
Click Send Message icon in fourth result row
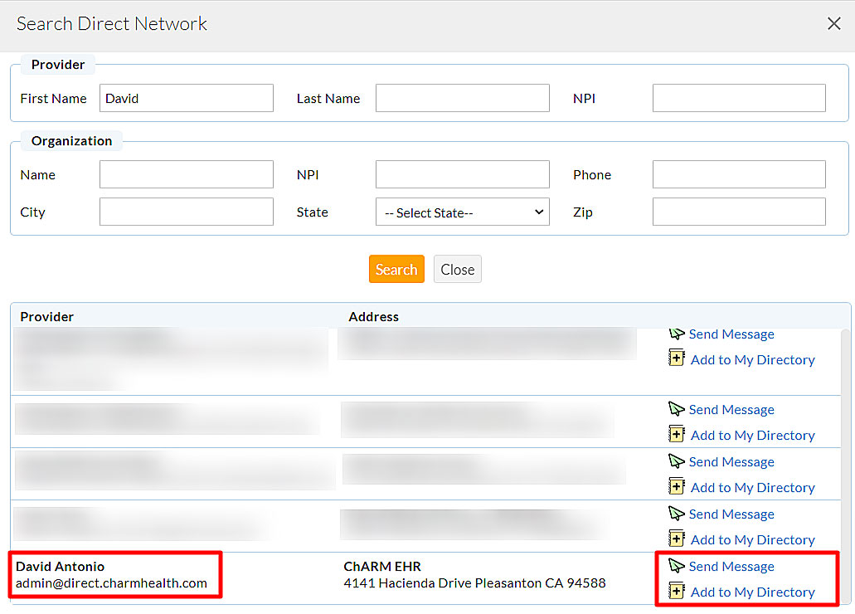[677, 514]
